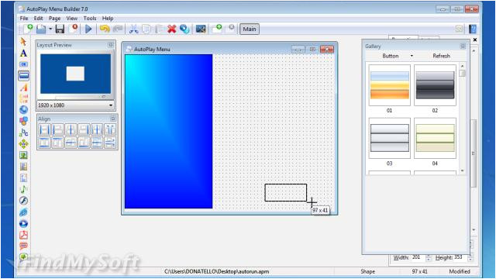This screenshot has width=496, height=279.
Task: Click the blue gradient shape on canvas
Action: 169,131
